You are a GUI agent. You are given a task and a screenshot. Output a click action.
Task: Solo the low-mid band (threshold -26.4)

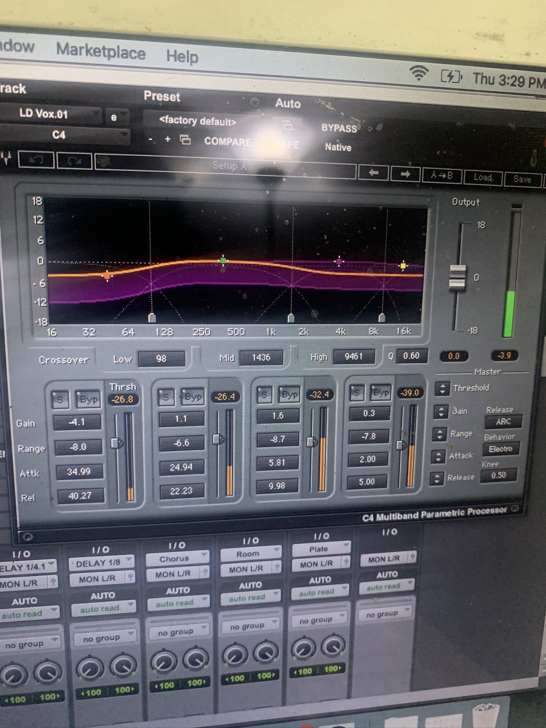(x=166, y=397)
